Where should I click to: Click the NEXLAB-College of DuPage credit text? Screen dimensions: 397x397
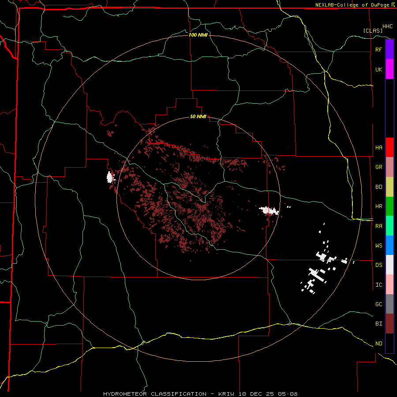click(x=353, y=5)
